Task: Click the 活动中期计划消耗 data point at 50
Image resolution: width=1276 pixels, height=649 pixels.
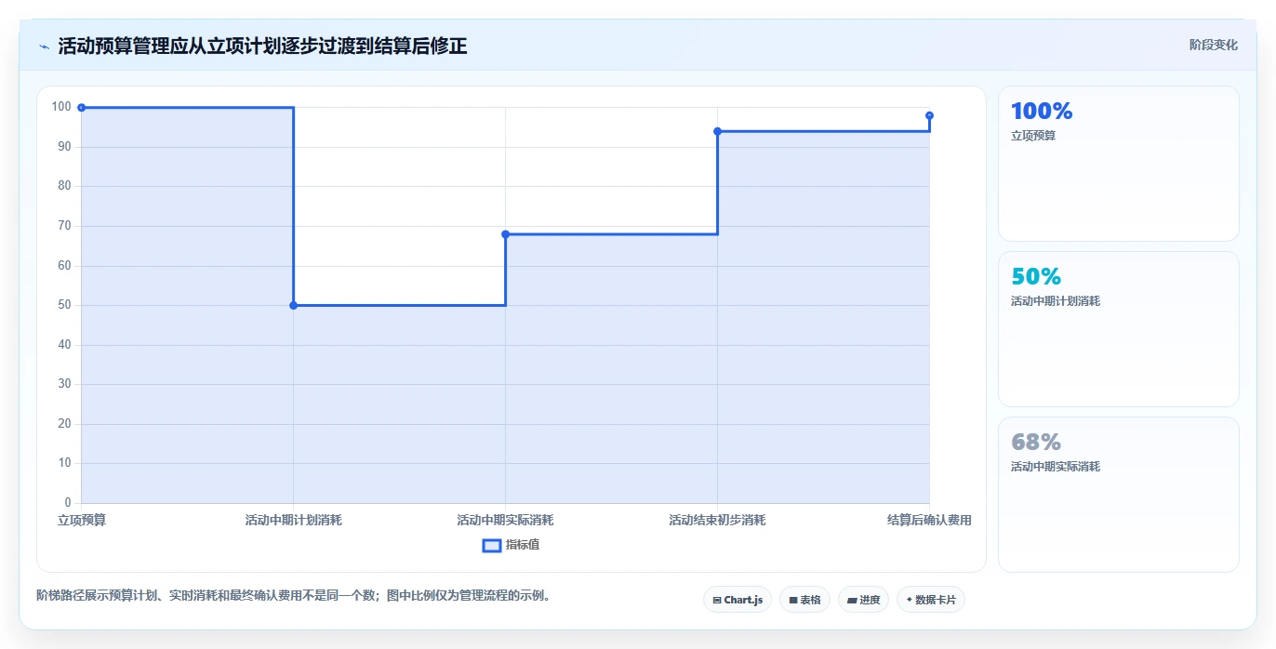Action: coord(294,305)
